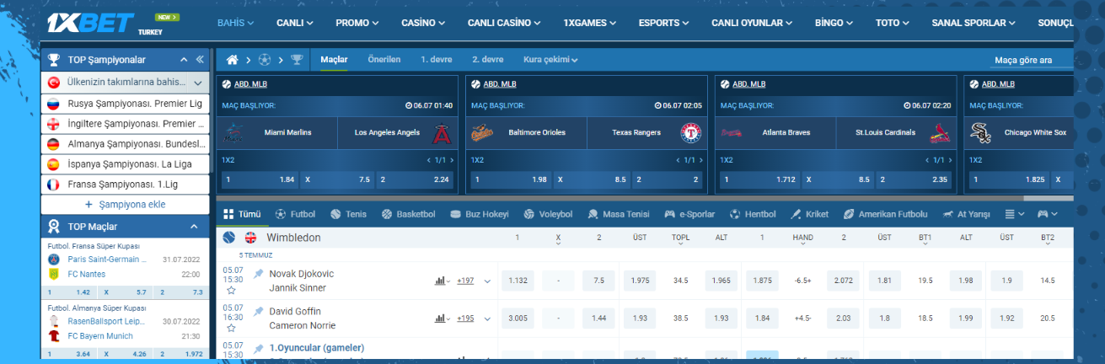Select the Basketbol sport tab
Viewport: 1105px width, 364px height.
[x=409, y=214]
